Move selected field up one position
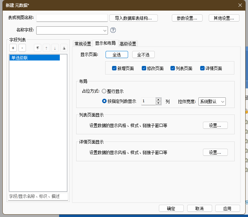This screenshot has height=217, width=248. [46, 48]
